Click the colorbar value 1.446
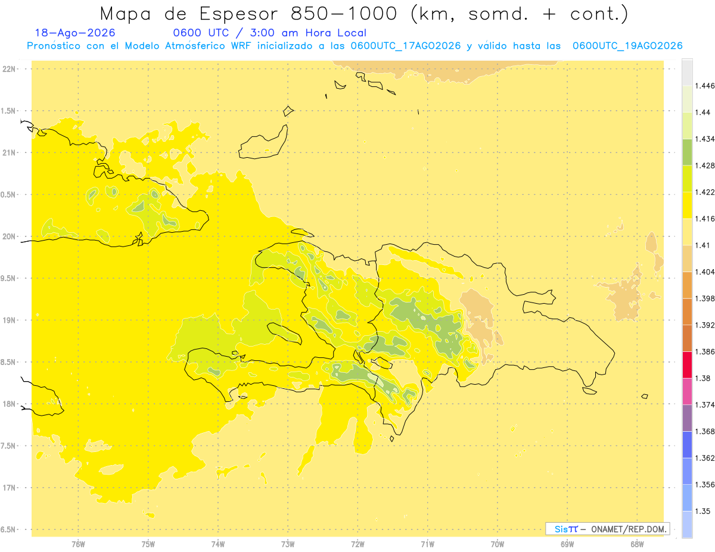715x552 pixels. click(x=705, y=86)
